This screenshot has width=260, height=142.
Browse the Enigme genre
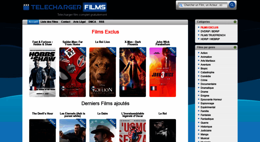[x=205, y=96]
